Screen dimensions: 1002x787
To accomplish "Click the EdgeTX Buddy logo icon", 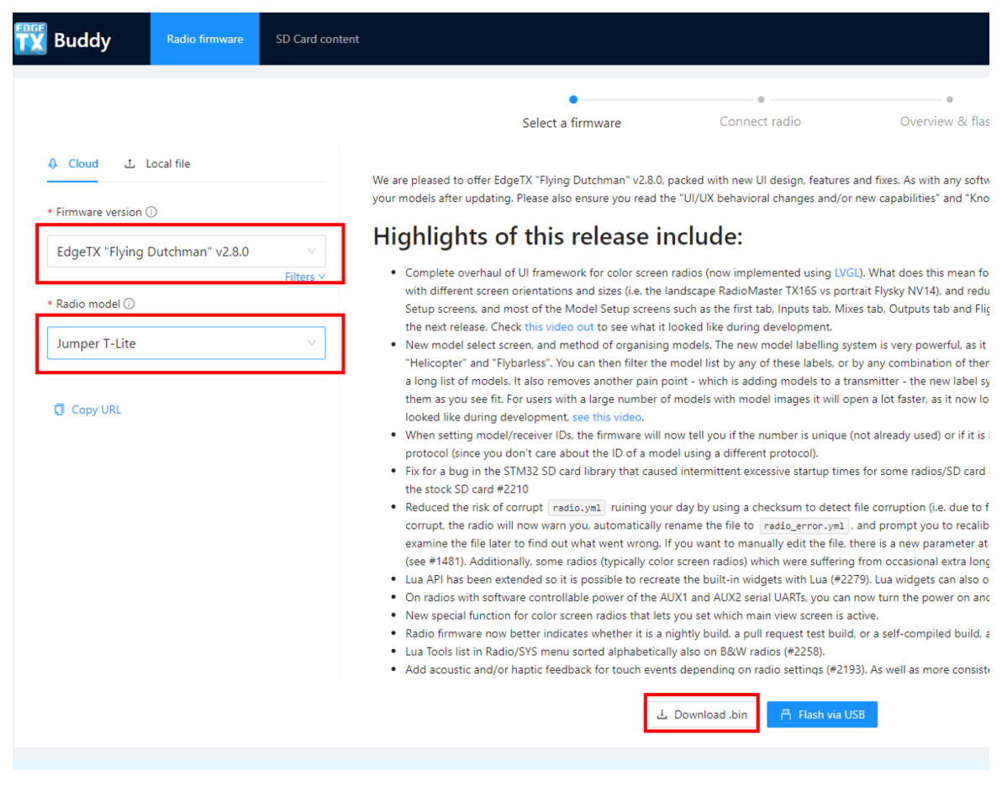I will coord(30,39).
